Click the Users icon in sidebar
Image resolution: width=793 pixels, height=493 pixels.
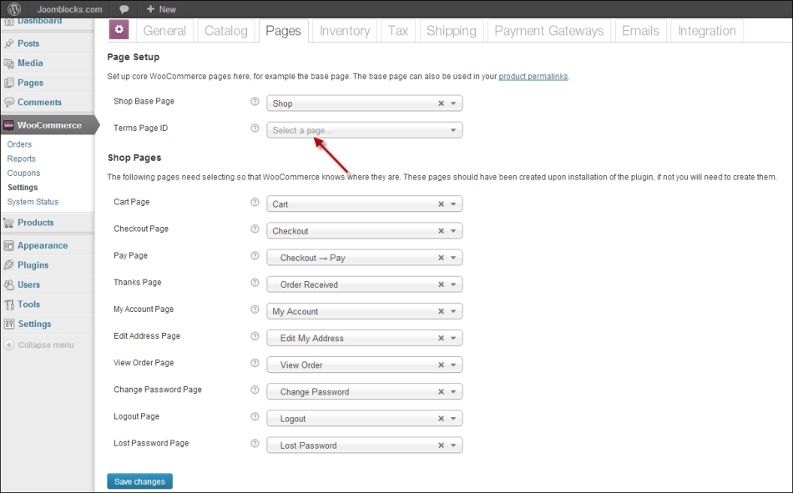coord(8,284)
